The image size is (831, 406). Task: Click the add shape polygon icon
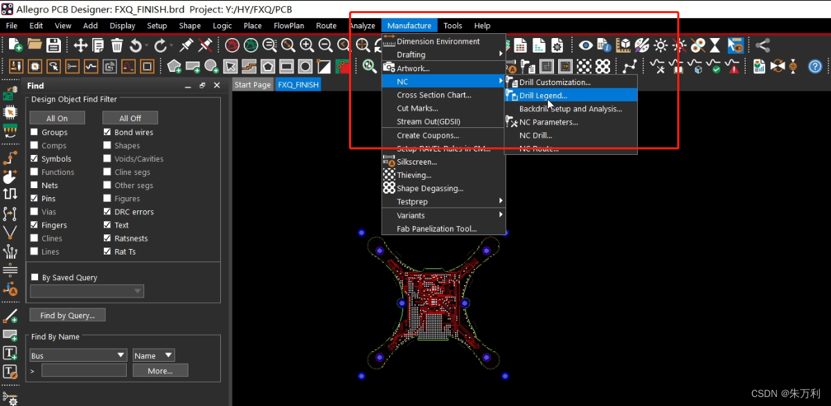tap(174, 66)
